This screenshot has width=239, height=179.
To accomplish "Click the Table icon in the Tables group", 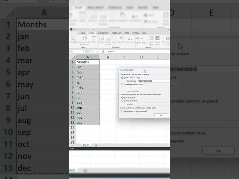I will (94, 40).
